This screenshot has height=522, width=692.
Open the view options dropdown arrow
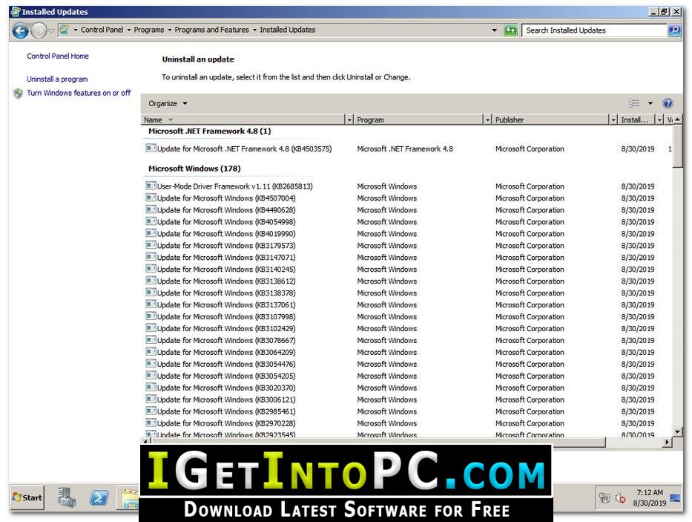pos(650,103)
